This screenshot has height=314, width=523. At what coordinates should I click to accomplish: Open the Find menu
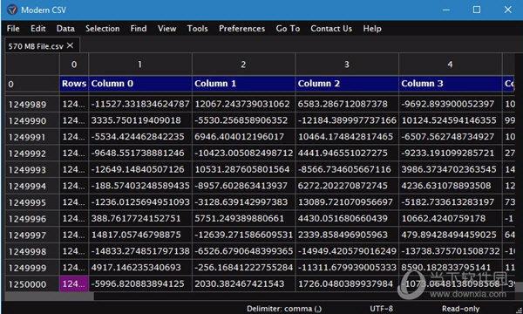click(x=139, y=29)
